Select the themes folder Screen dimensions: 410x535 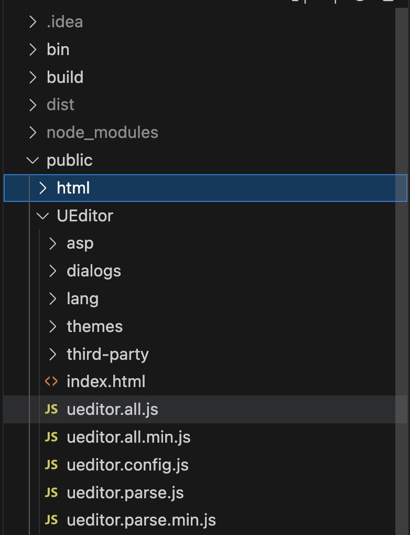(x=94, y=326)
